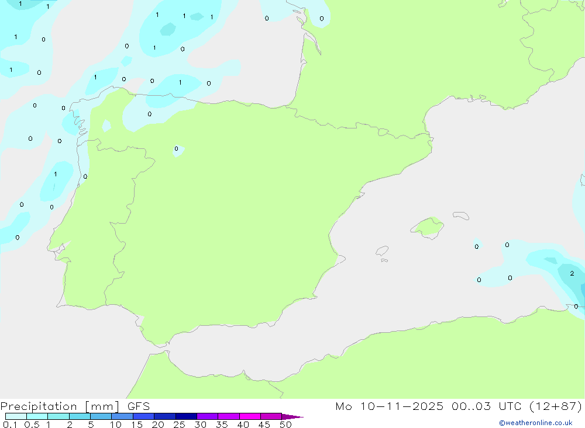This screenshot has height=428, width=585.
Task: Click the '50' legend scale label
Action: tap(285, 424)
